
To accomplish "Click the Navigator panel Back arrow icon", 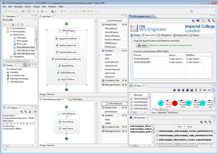I will (5, 24).
